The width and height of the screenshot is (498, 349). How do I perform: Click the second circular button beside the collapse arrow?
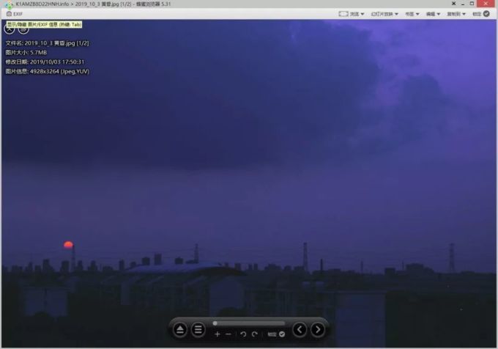click(x=23, y=29)
